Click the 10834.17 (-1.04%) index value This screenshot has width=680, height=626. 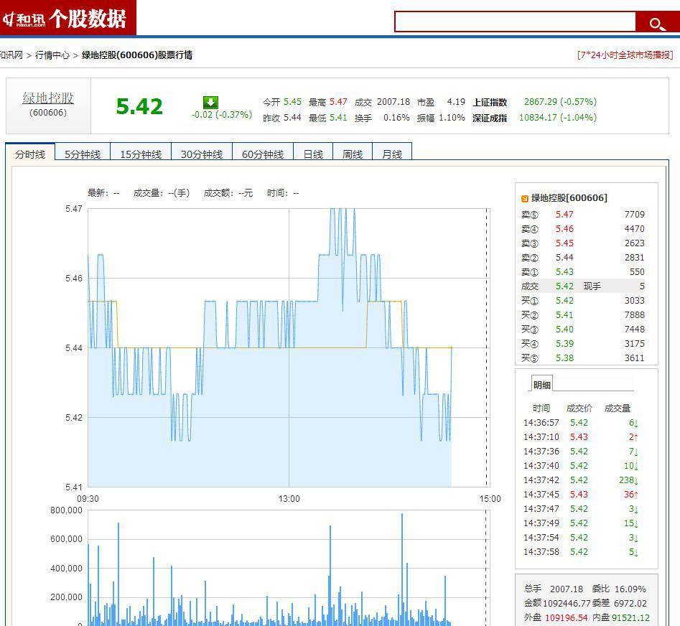(x=558, y=118)
